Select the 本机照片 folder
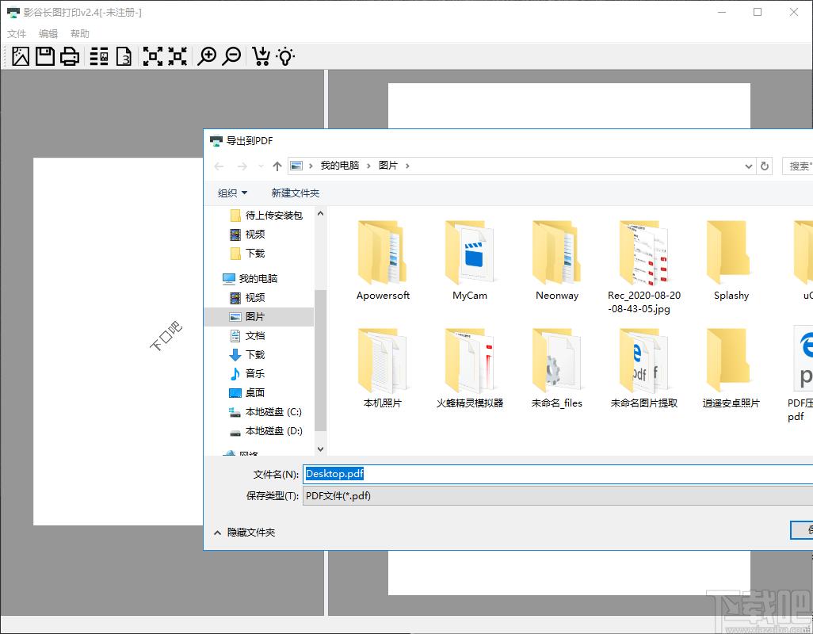 [x=383, y=368]
